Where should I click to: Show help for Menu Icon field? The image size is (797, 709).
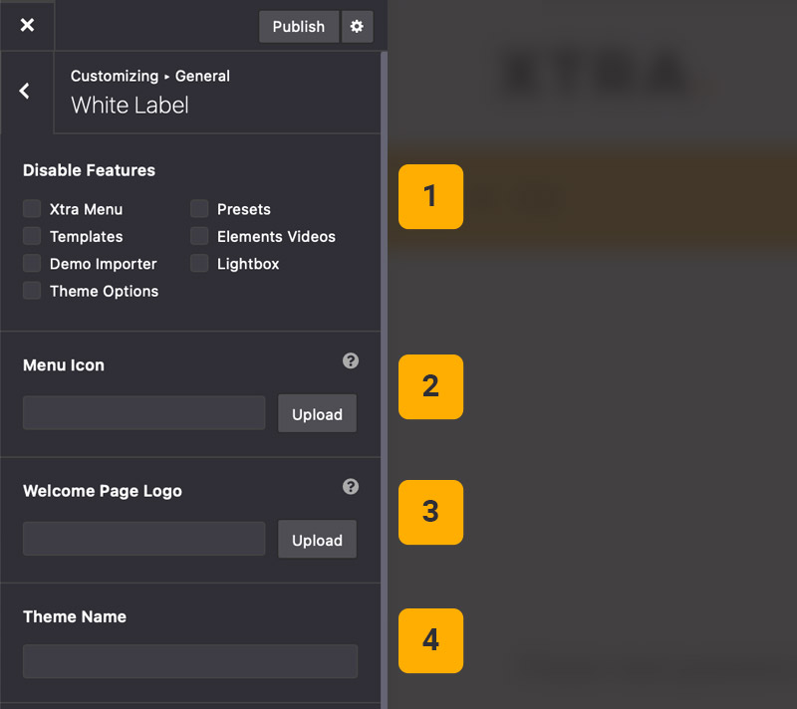pos(351,361)
